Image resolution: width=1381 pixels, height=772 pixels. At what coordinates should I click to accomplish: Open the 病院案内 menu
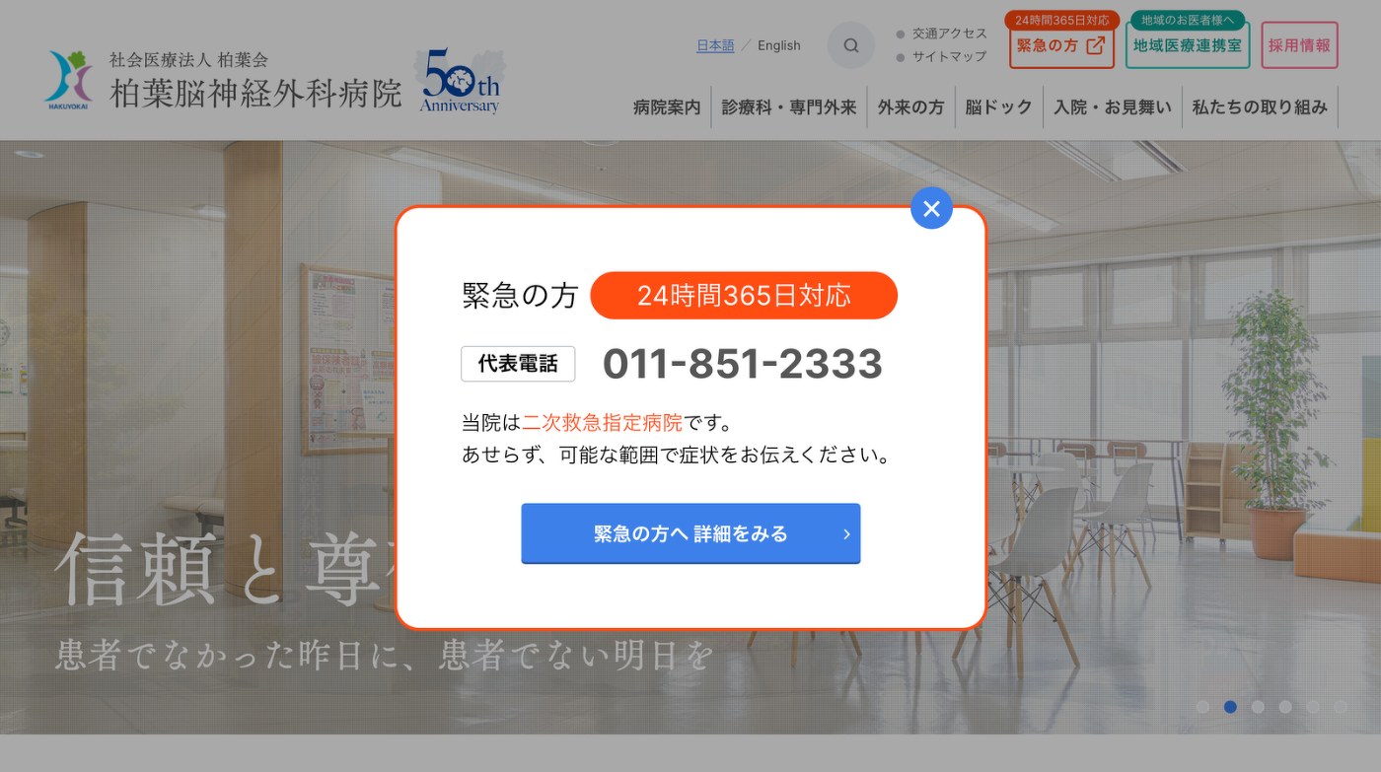[x=667, y=106]
